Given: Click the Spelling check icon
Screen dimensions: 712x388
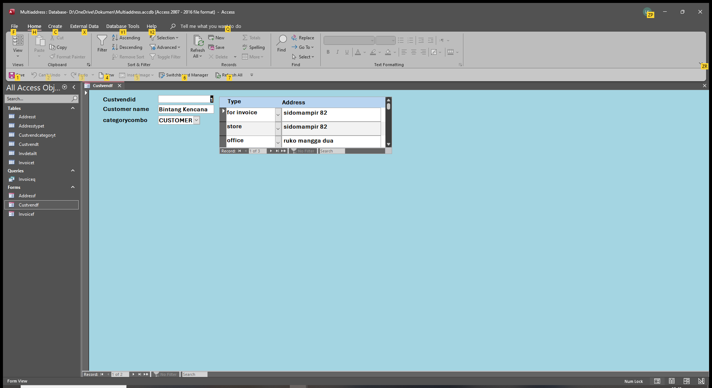Looking at the screenshot, I should pyautogui.click(x=245, y=47).
